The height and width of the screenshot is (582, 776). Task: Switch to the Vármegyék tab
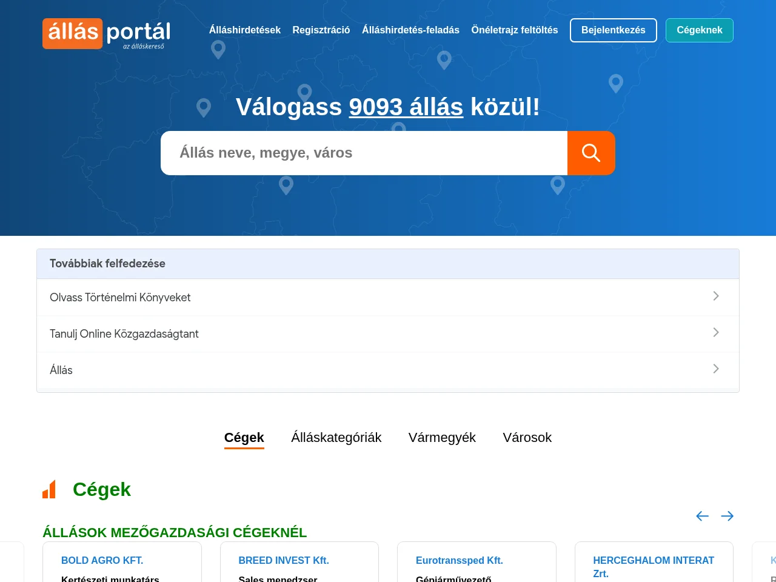[x=442, y=438]
